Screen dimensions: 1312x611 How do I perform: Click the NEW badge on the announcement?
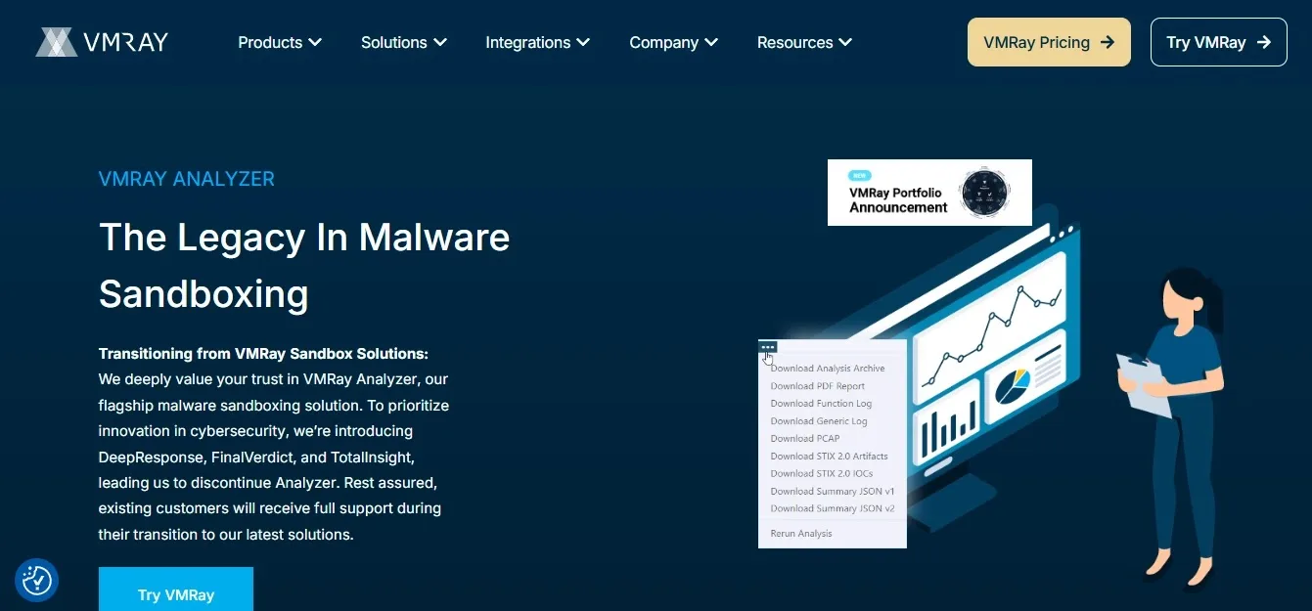pyautogui.click(x=860, y=176)
